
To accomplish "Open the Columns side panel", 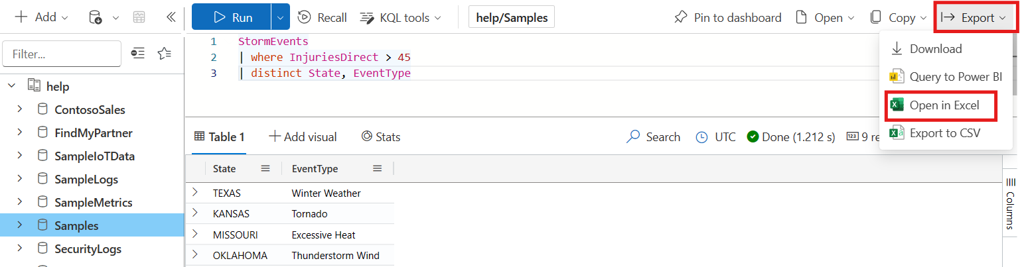I will coord(1011,202).
